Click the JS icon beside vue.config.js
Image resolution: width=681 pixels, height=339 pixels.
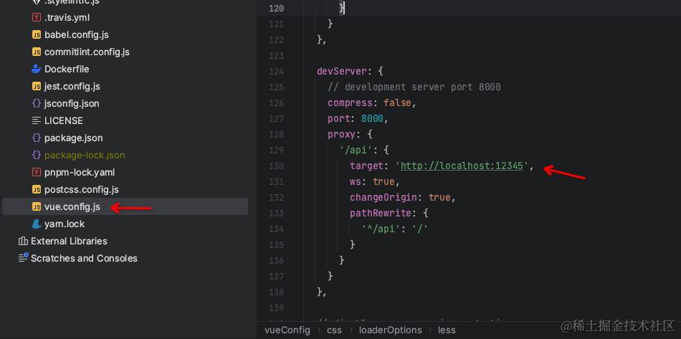coord(37,206)
